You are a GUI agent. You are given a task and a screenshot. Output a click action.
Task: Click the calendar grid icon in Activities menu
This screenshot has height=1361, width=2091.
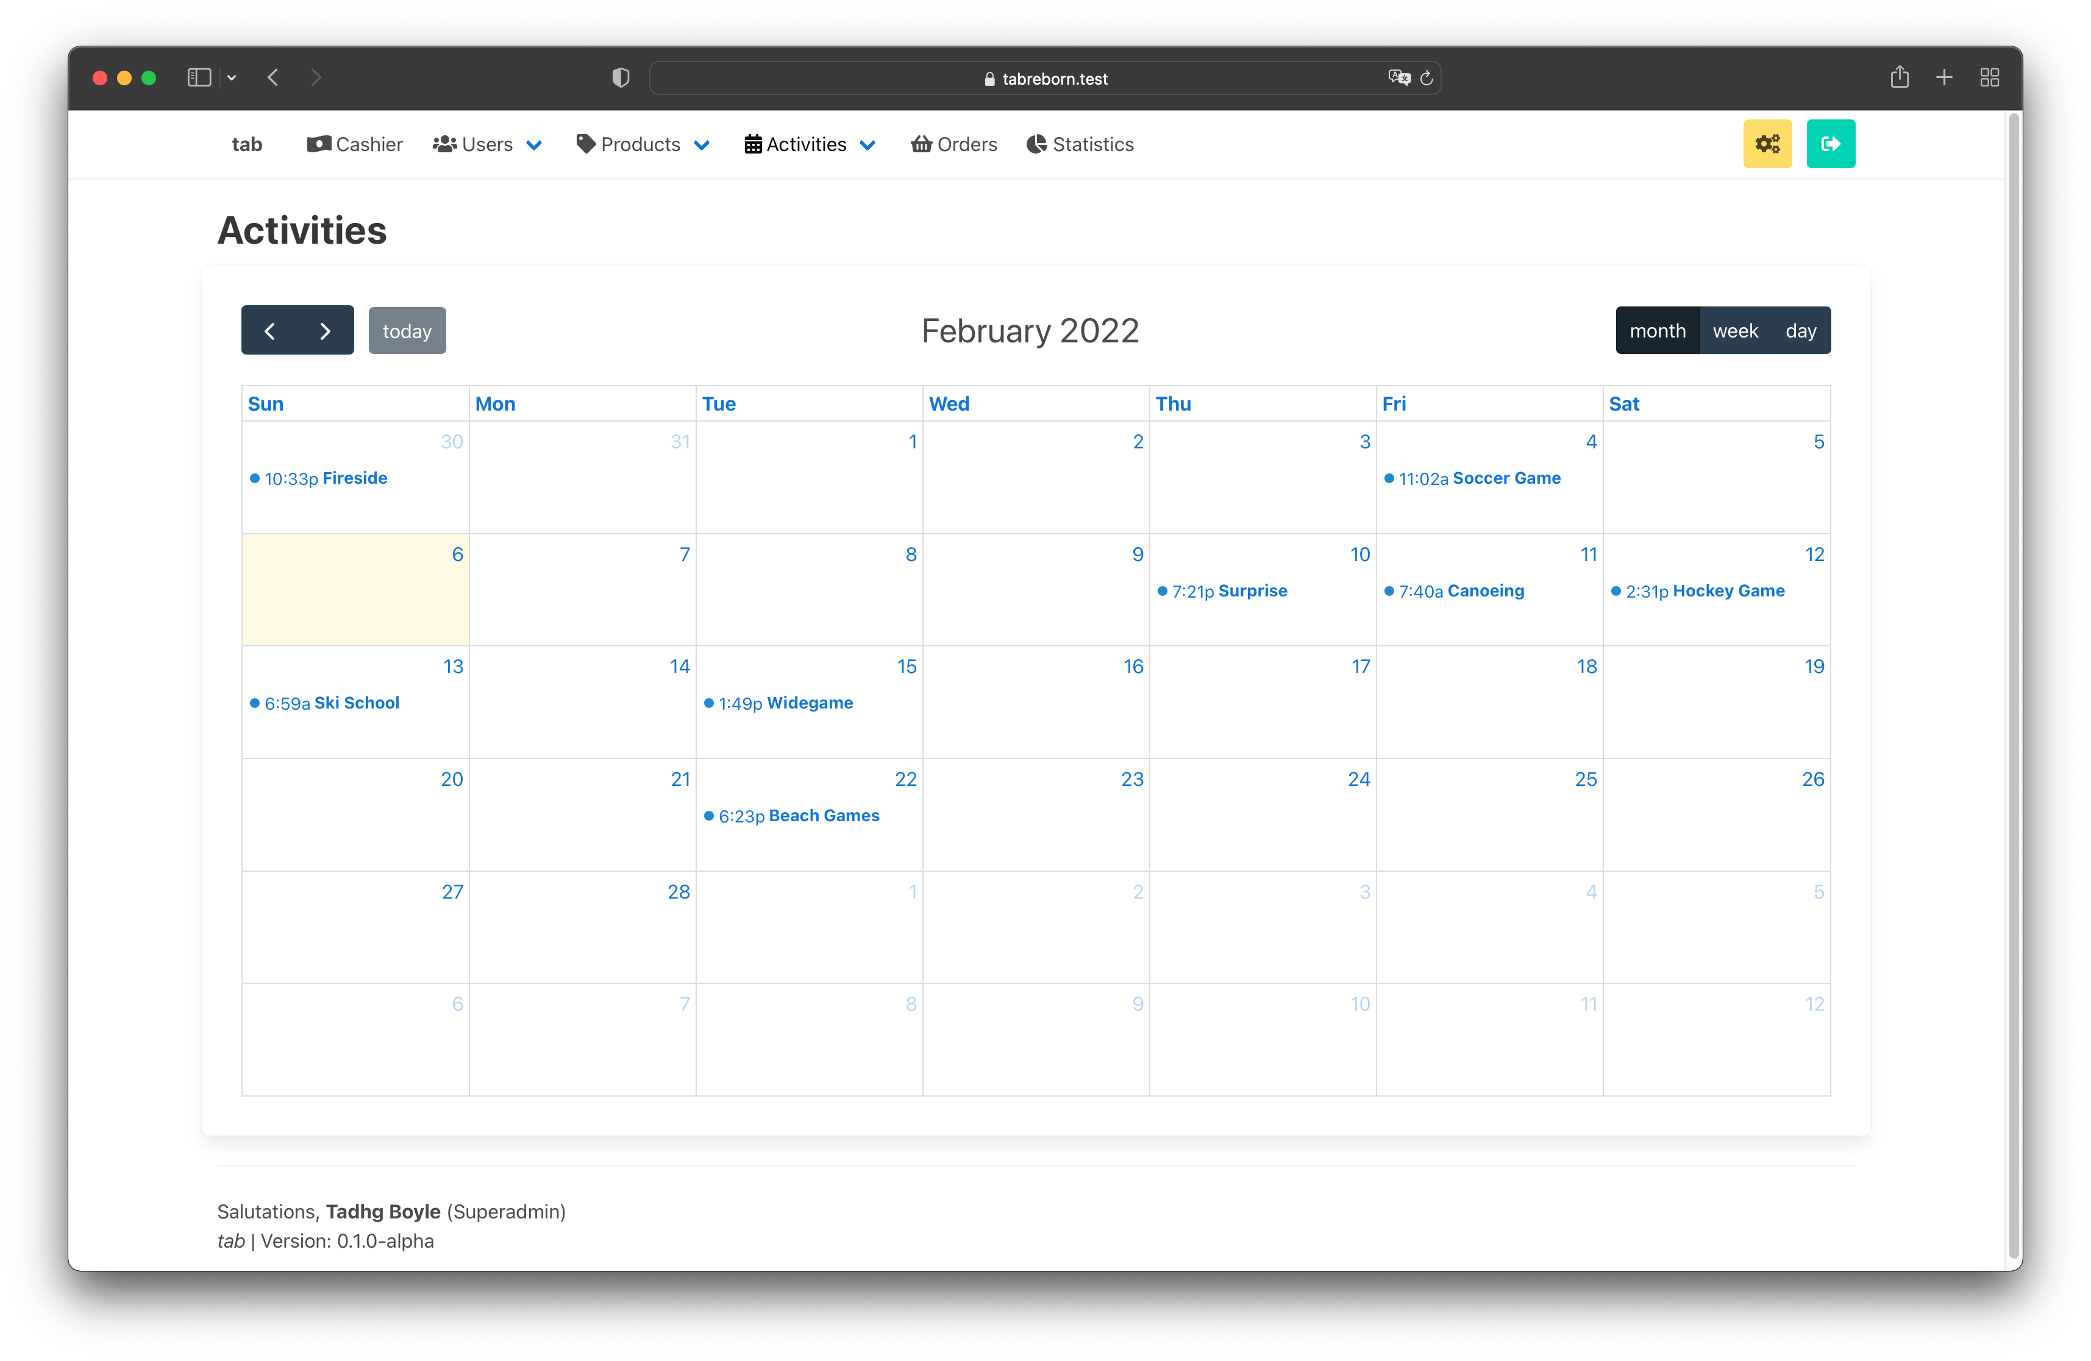[755, 143]
